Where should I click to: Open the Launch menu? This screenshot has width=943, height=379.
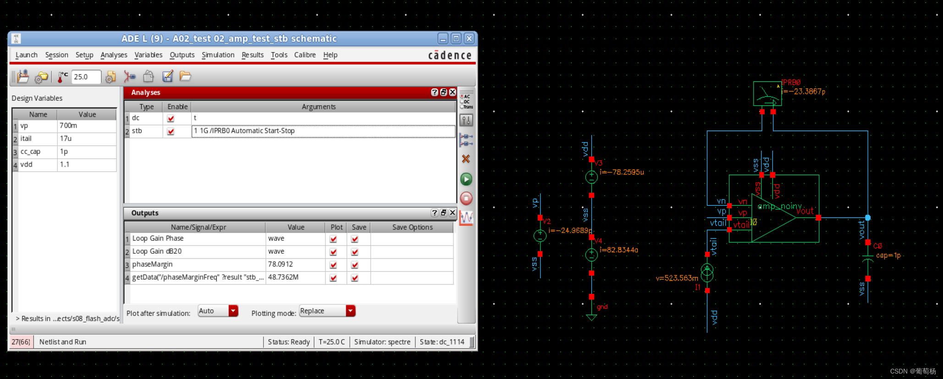click(27, 55)
